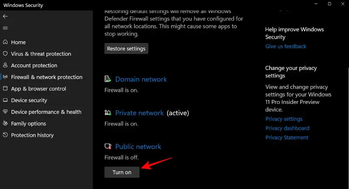Click 'Firewall is on.' under Domain network
This screenshot has height=189, width=349.
[x=121, y=90]
